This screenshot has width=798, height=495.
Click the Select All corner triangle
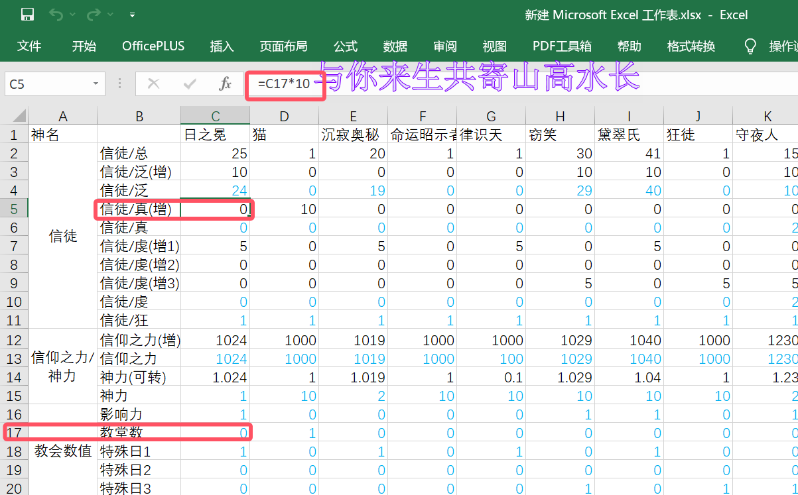point(19,116)
